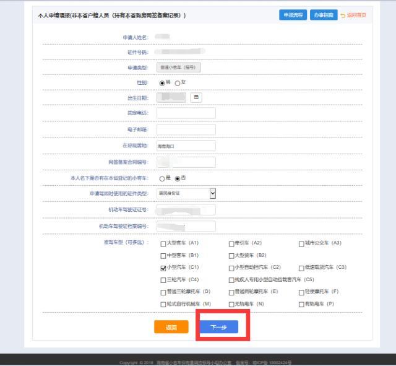This screenshot has width=396, height=366.
Task: Tick 有轨电车 (P) checkbox
Action: (301, 304)
